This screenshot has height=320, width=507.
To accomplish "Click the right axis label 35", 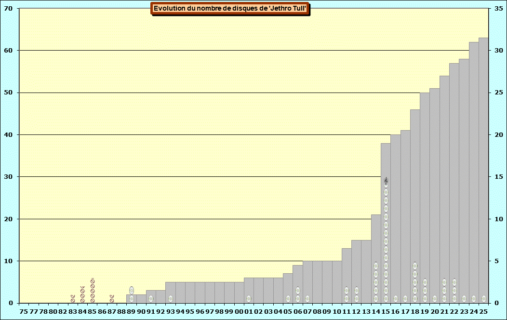I will tap(499, 8).
